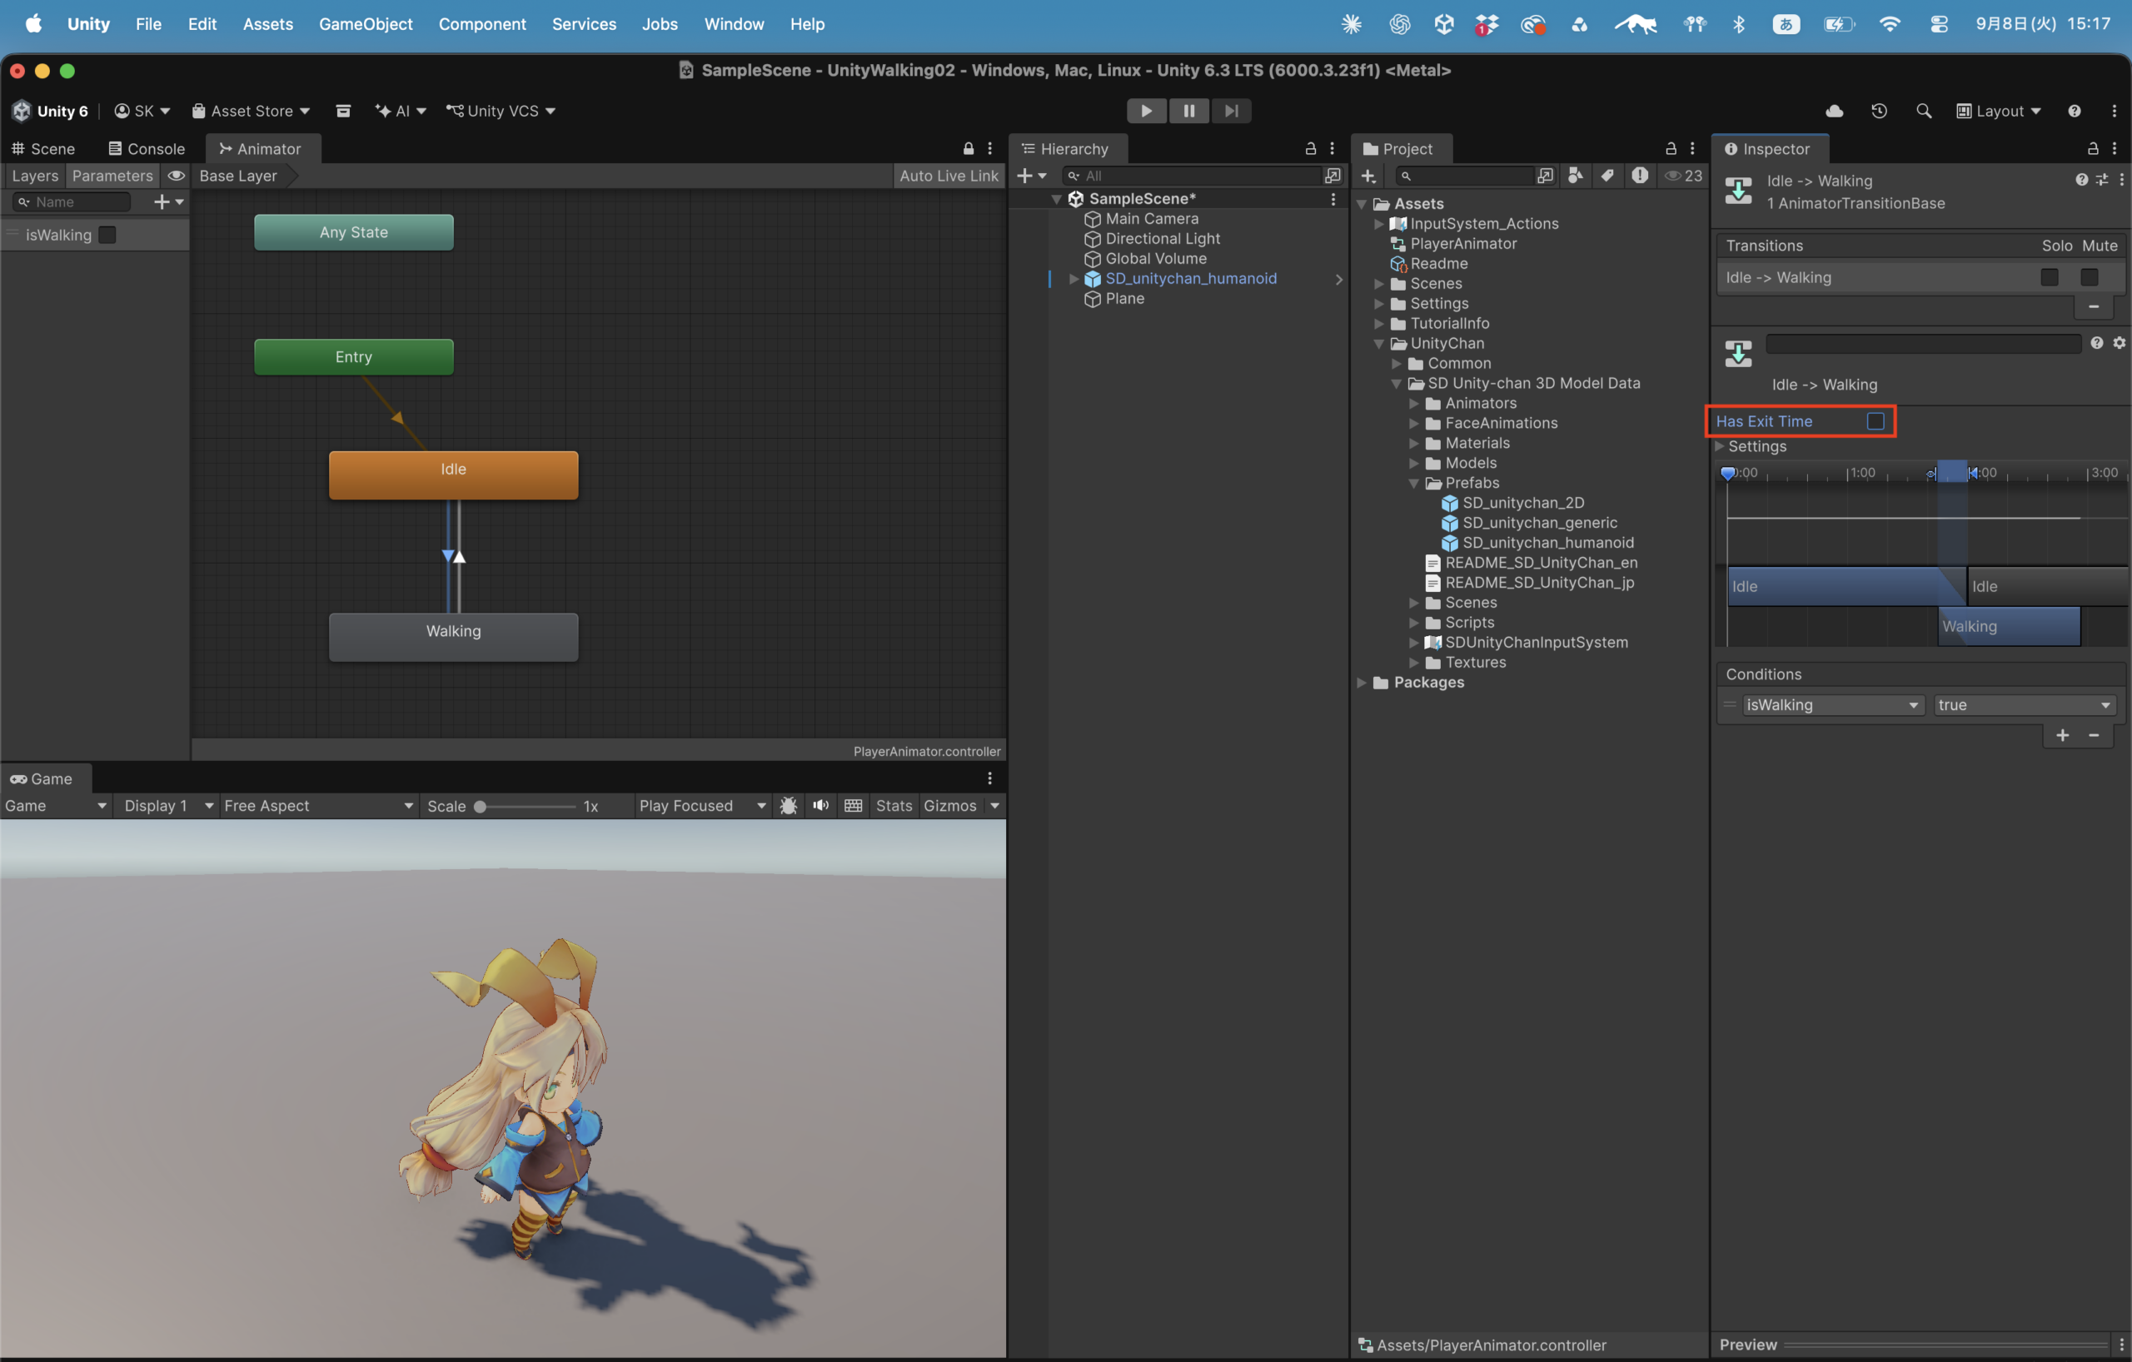This screenshot has width=2132, height=1362.
Task: Lock the Animator window padlock
Action: click(x=968, y=149)
